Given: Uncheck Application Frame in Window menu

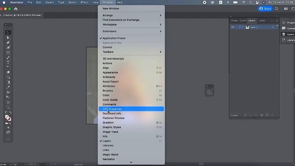Looking at the screenshot, I should (131, 38).
